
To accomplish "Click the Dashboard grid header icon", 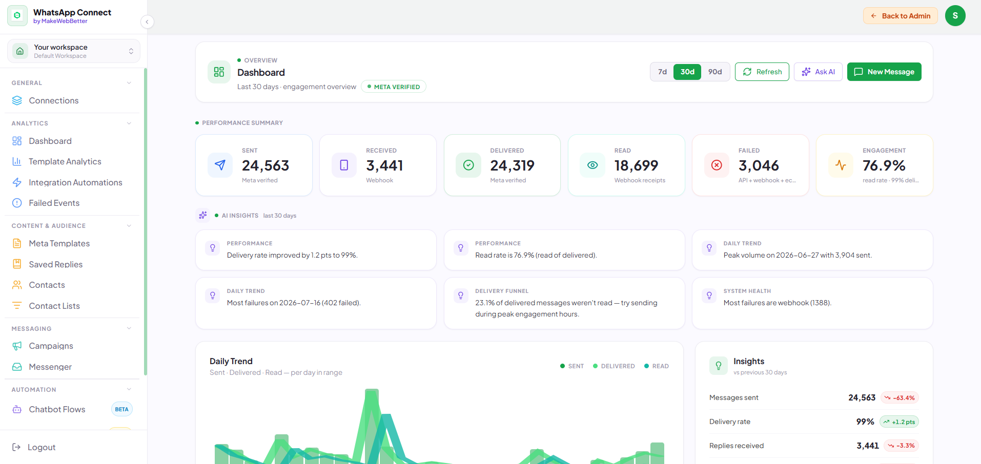I will point(219,72).
